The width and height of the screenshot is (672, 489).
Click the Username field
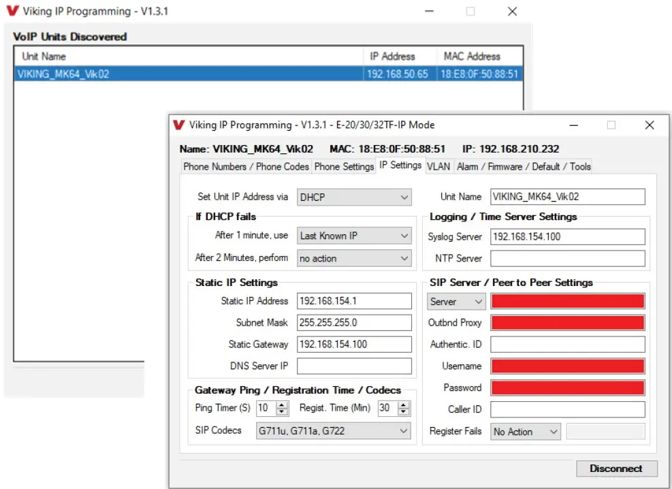tap(567, 366)
